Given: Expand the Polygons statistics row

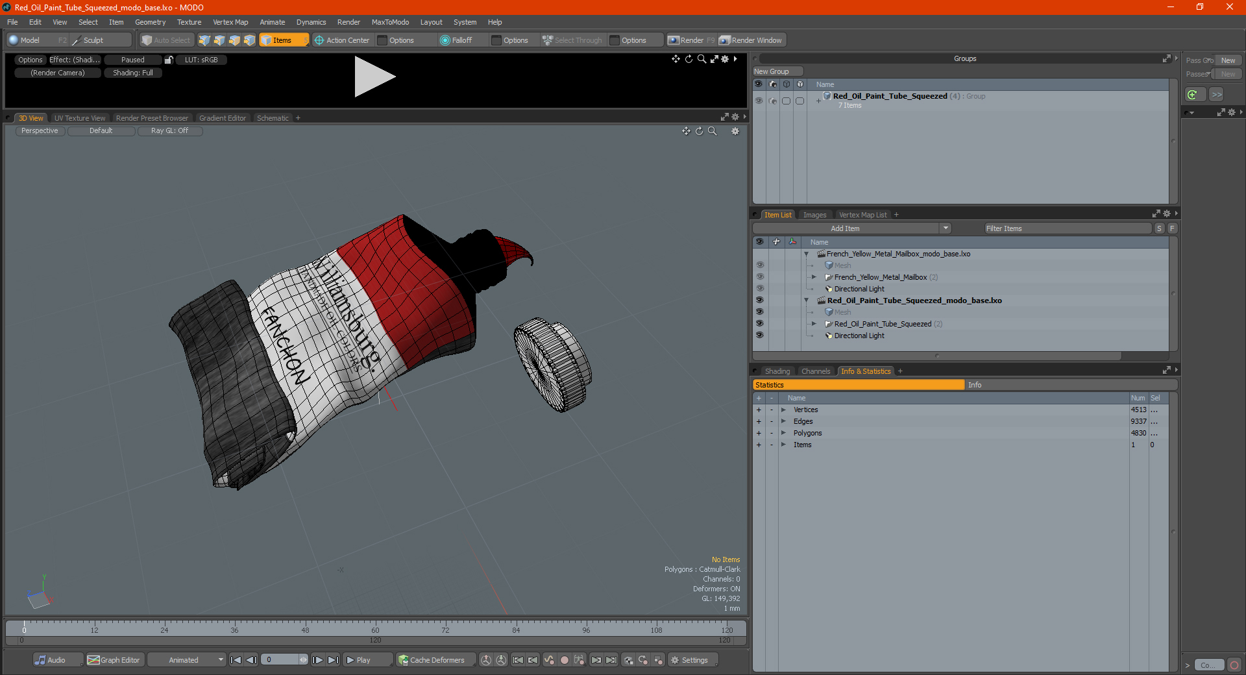Looking at the screenshot, I should tap(783, 433).
